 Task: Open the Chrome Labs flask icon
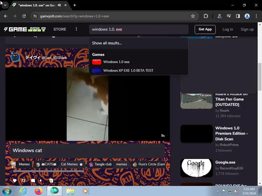pos(219,16)
